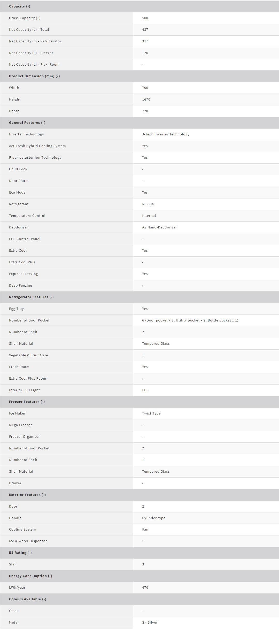Collapse the Freezer Features section
279x629 pixels.
[x=27, y=402]
